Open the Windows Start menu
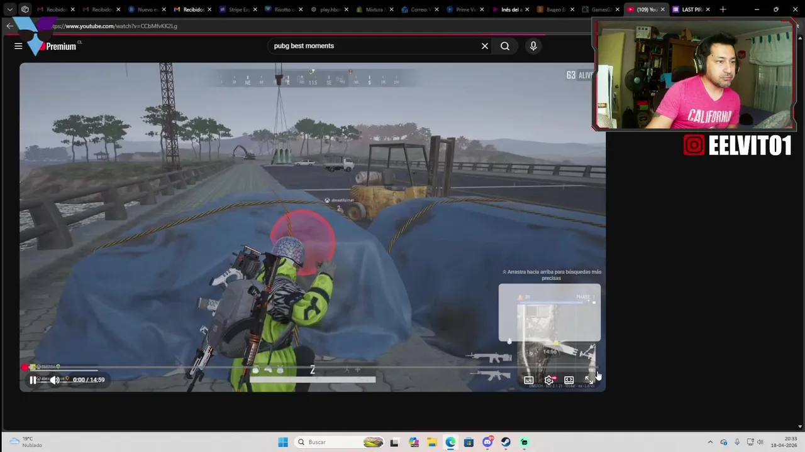 click(283, 442)
